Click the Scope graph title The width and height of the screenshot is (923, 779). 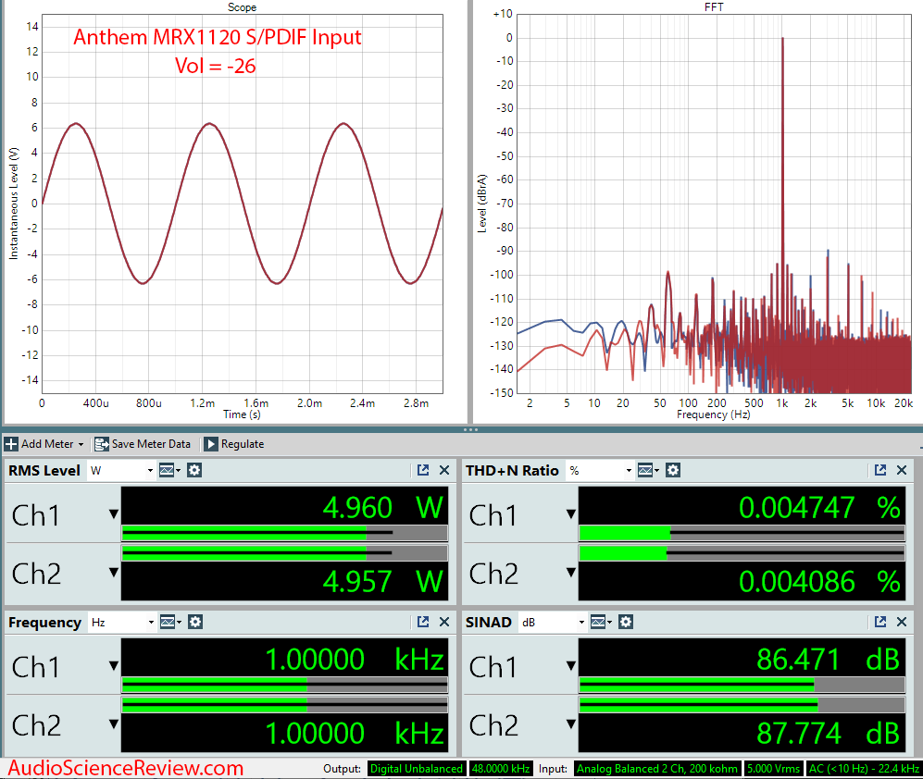click(x=242, y=7)
